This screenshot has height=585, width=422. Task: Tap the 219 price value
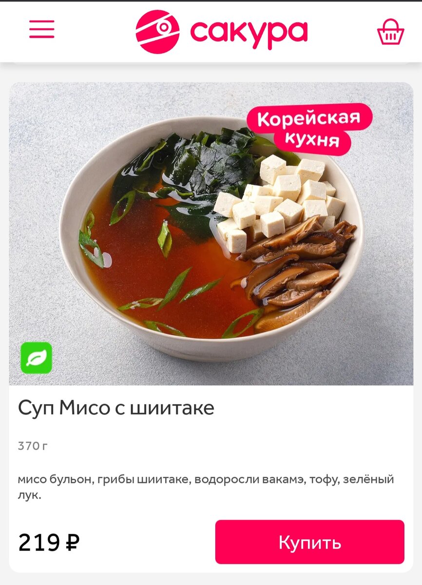click(x=39, y=542)
